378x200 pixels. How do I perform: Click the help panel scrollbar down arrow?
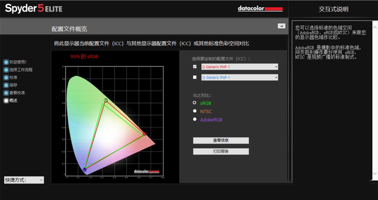point(375,173)
